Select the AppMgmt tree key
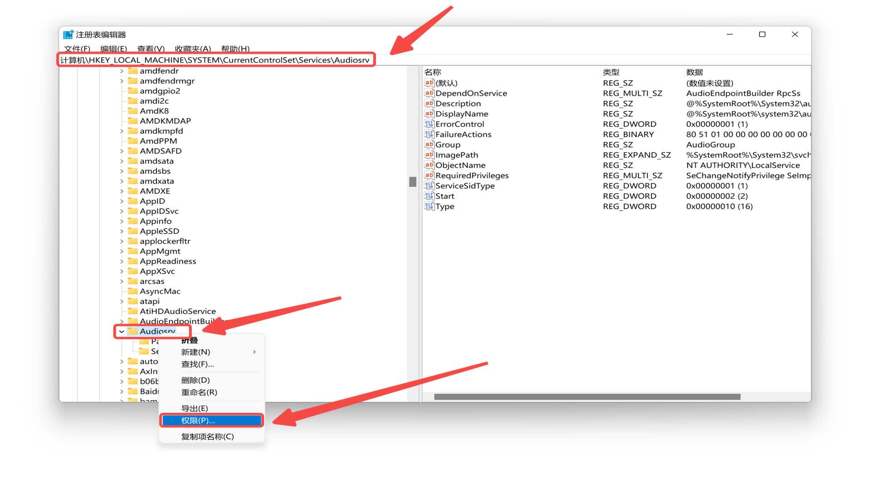871x490 pixels. pos(160,251)
